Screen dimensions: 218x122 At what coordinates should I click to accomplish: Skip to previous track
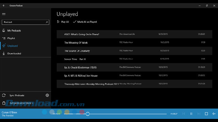[x=184, y=114]
